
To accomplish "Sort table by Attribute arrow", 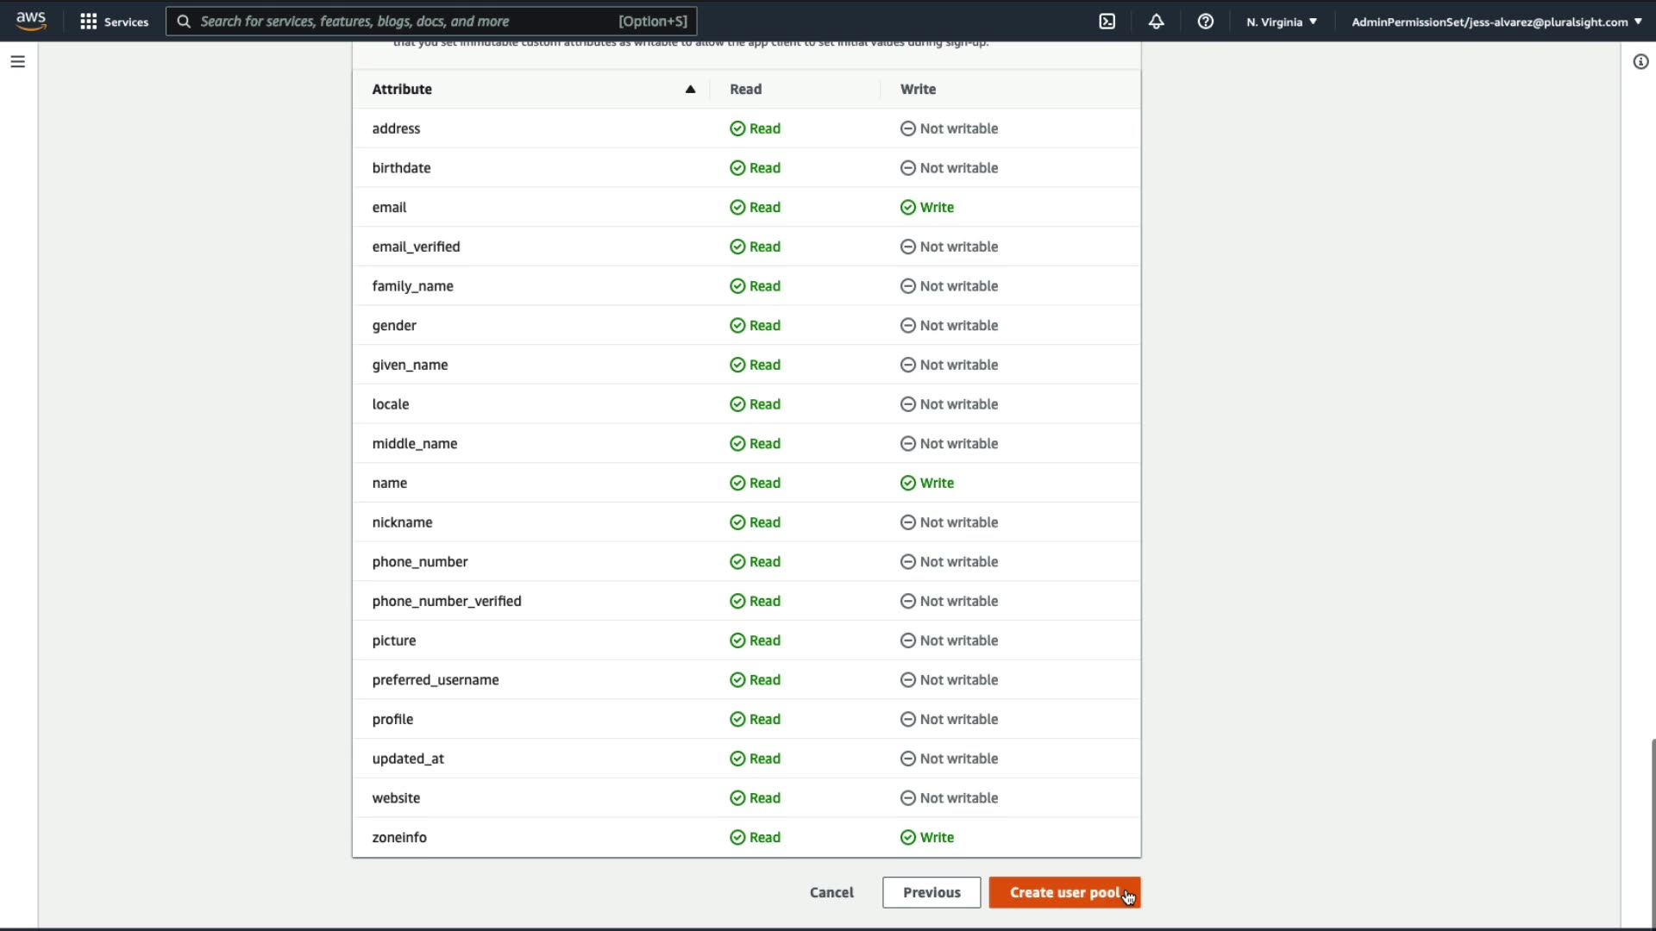I will pyautogui.click(x=690, y=90).
